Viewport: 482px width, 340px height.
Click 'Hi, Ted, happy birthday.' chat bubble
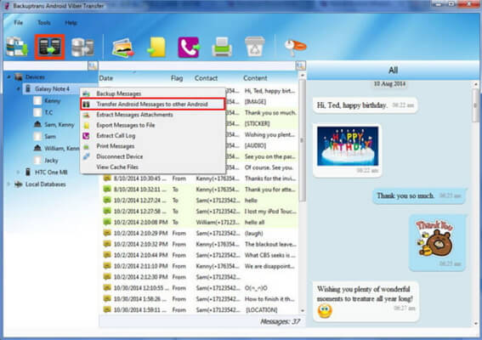366,105
